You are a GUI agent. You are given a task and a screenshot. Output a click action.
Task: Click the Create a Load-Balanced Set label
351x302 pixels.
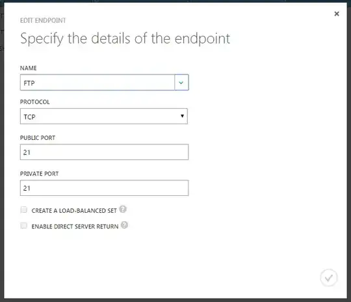[74, 211]
